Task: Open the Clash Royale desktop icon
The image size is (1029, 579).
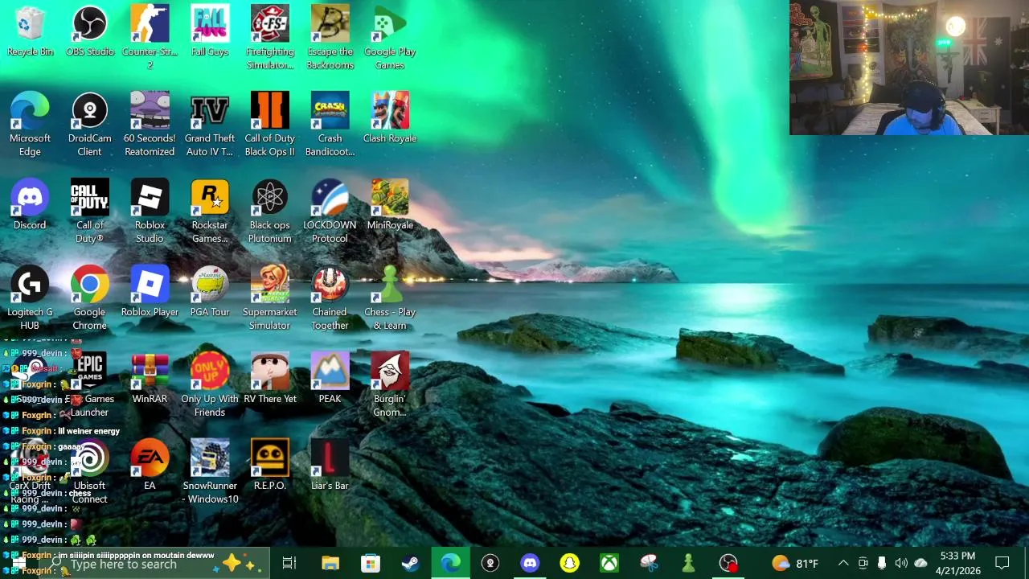Action: point(390,119)
